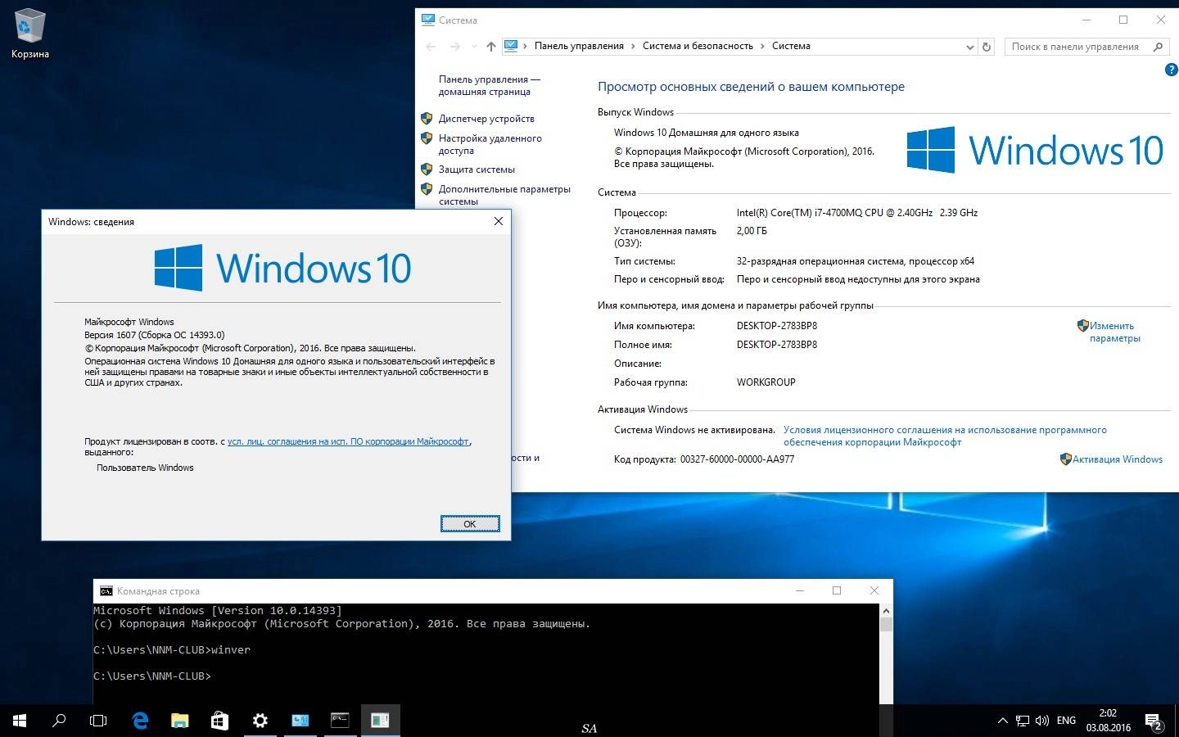Open license agreement link in winver dialog
This screenshot has width=1179, height=737.
[x=348, y=441]
